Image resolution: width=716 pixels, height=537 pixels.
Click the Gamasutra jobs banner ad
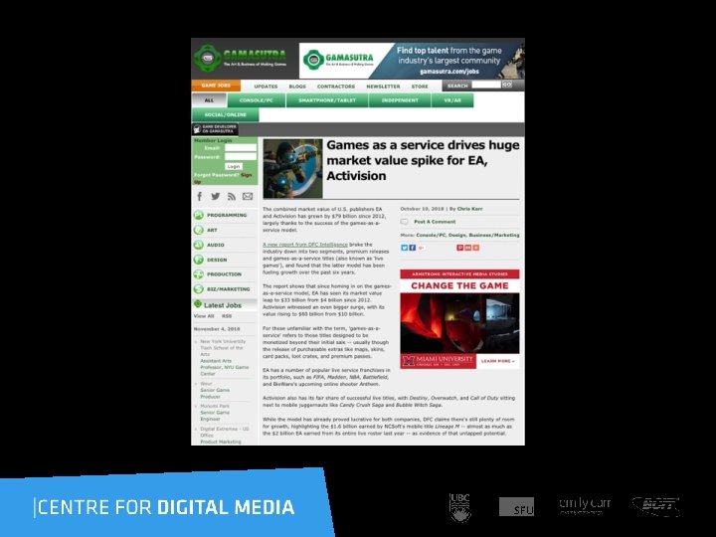point(412,61)
